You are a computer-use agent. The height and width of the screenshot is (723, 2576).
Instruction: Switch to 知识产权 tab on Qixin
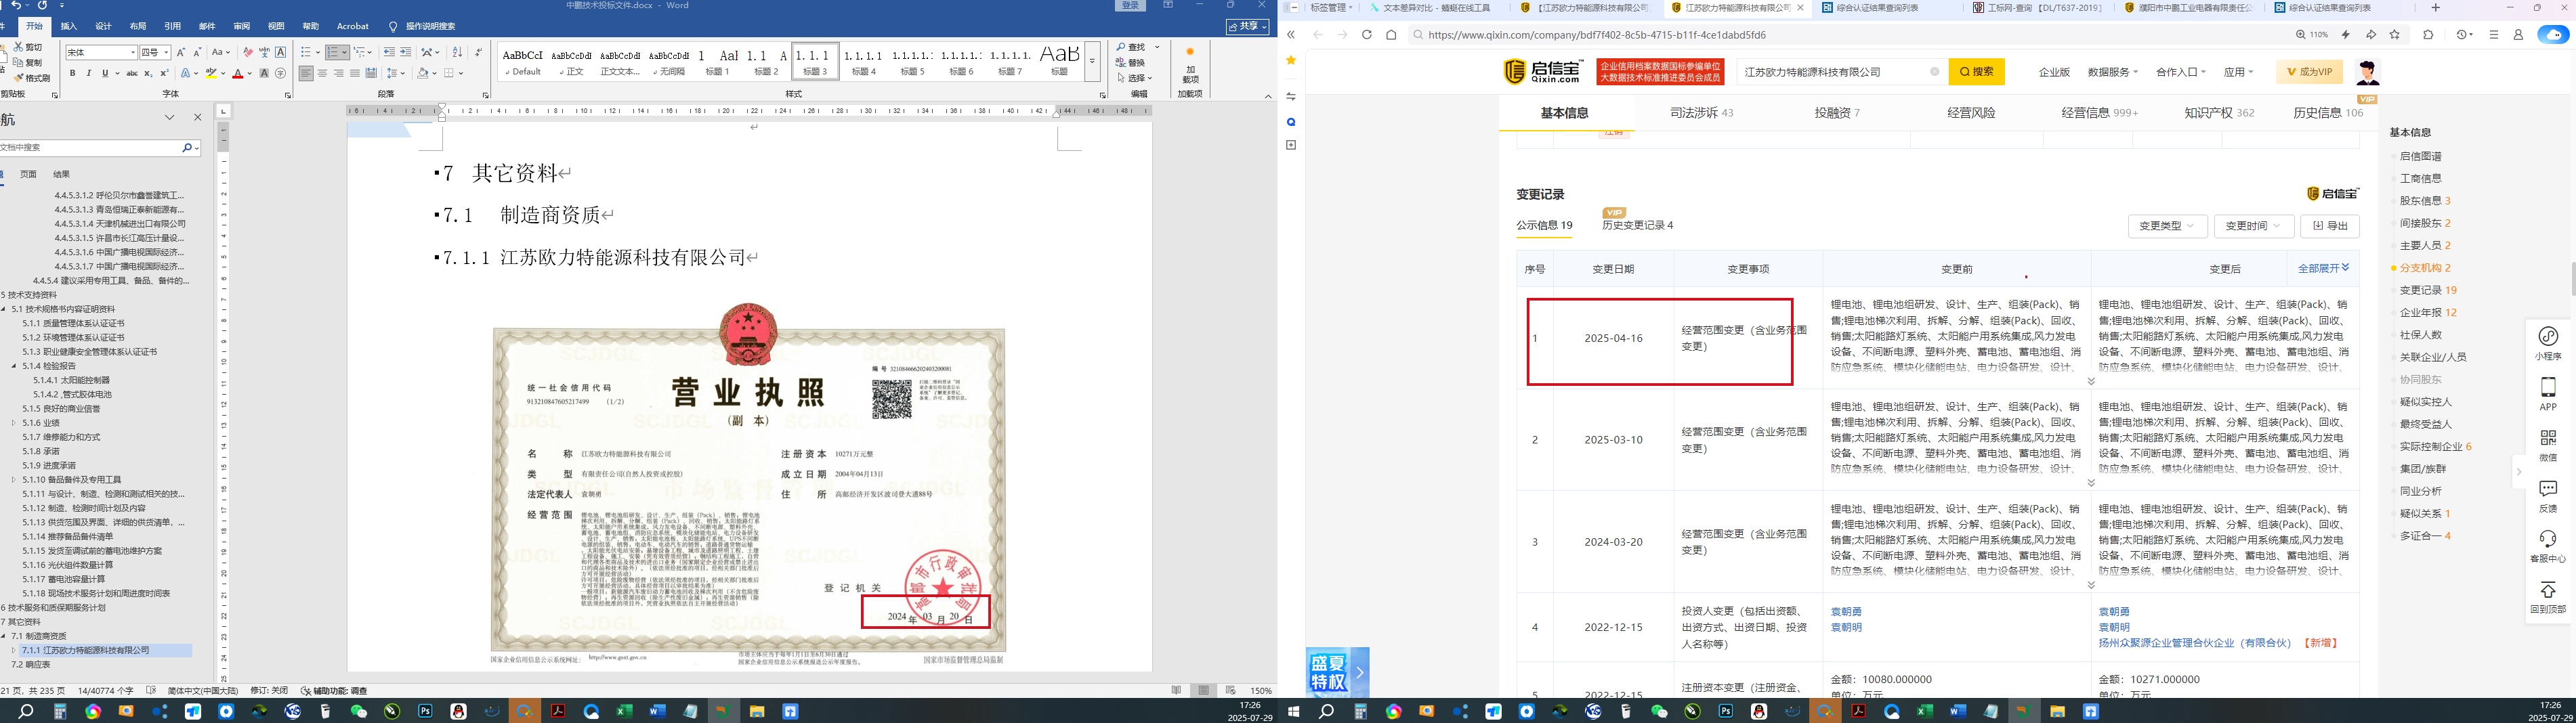[2218, 113]
